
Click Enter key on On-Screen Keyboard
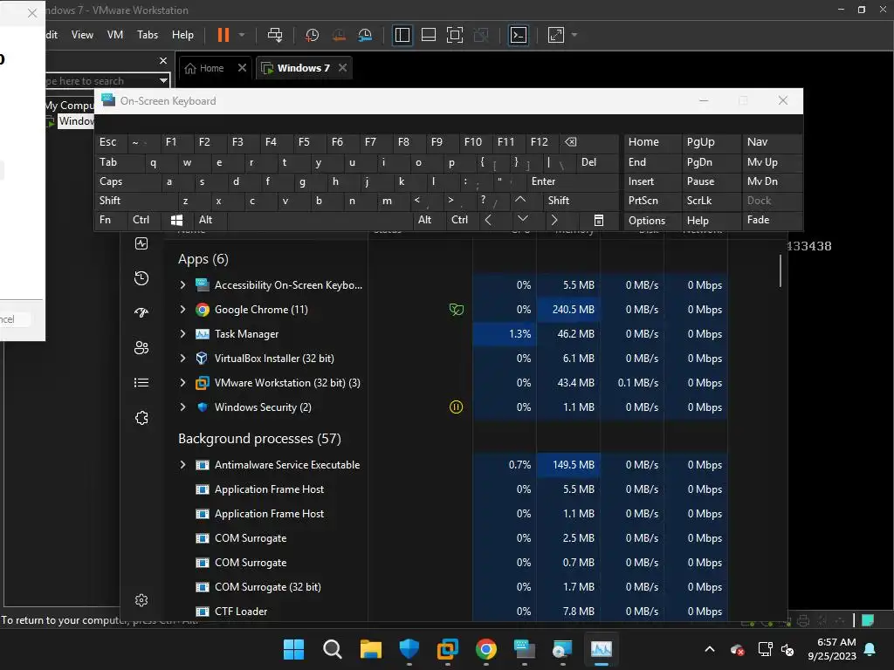point(572,181)
